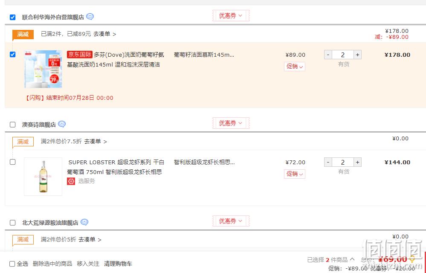Uncheck the Dove 洗面奶 item checkbox
This screenshot has width=426, height=273.
tap(12, 55)
